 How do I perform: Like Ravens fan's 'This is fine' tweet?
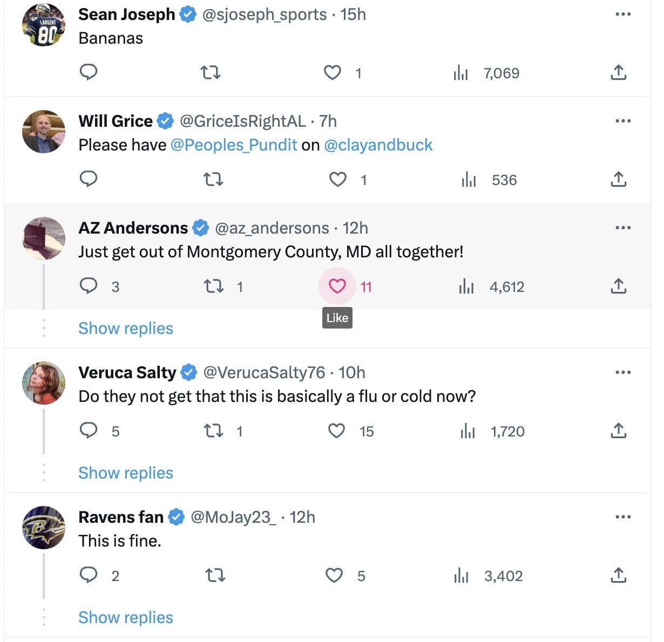pyautogui.click(x=334, y=575)
